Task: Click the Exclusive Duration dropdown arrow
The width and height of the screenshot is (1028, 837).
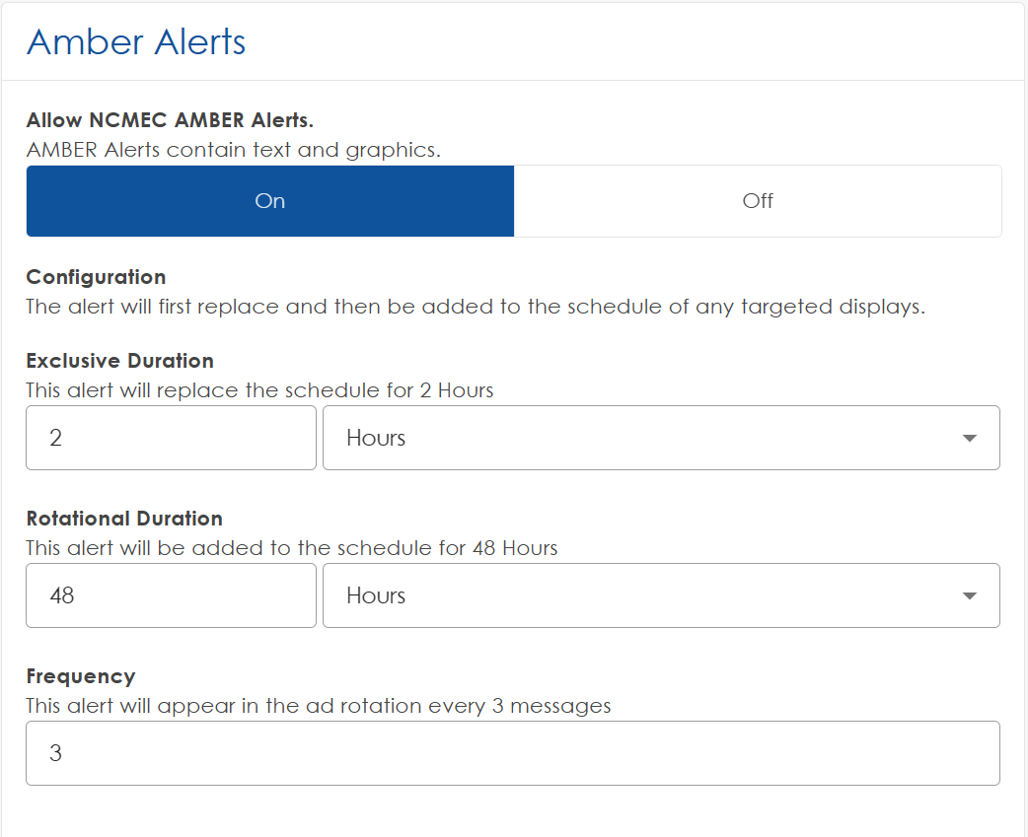Action: [970, 438]
